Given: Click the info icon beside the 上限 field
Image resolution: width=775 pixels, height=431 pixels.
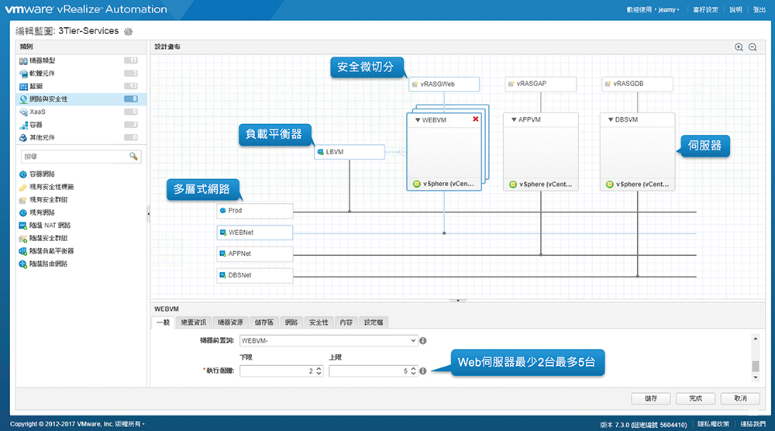Looking at the screenshot, I should (423, 371).
